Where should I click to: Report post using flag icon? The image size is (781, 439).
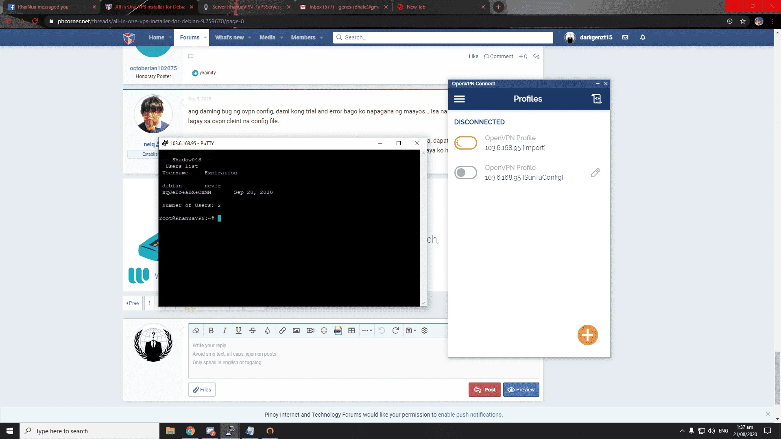(x=191, y=56)
